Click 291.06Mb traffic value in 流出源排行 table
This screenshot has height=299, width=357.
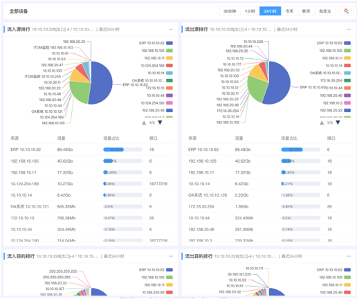[244, 229]
